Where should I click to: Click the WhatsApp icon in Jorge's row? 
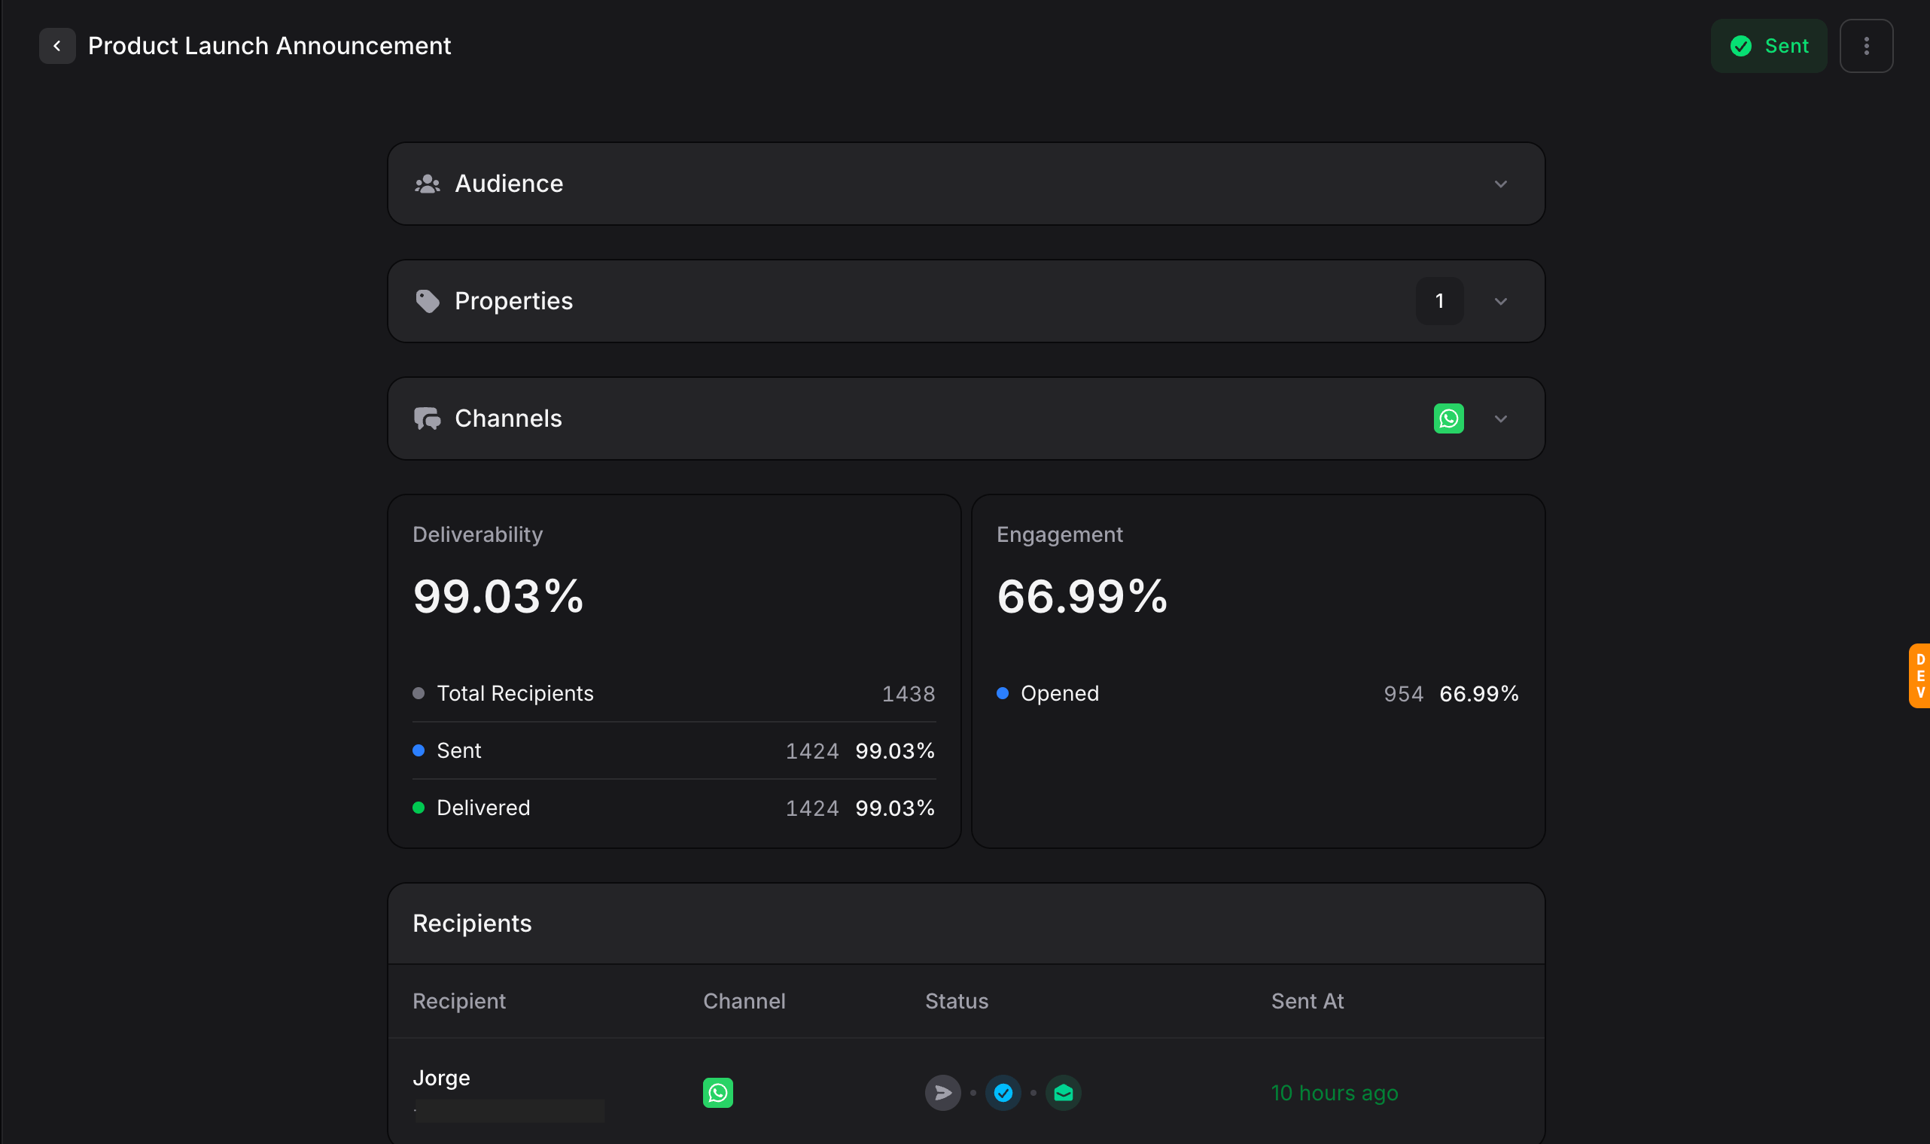(x=717, y=1092)
